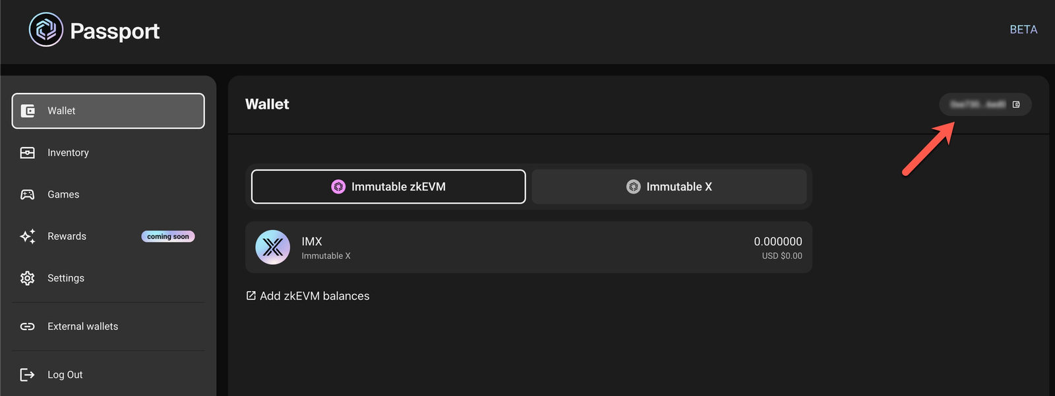This screenshot has height=396, width=1055.
Task: Select the IMX balance row
Action: click(x=529, y=247)
